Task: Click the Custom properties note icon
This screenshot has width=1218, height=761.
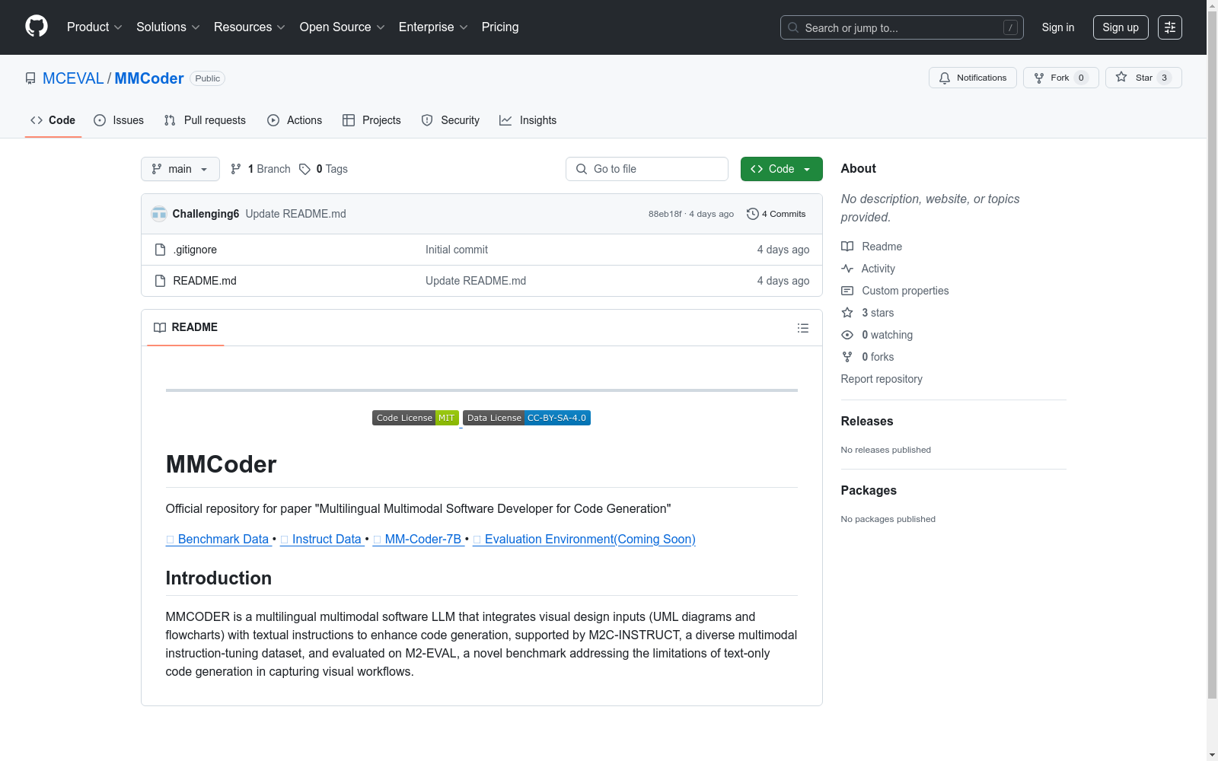Action: [847, 291]
